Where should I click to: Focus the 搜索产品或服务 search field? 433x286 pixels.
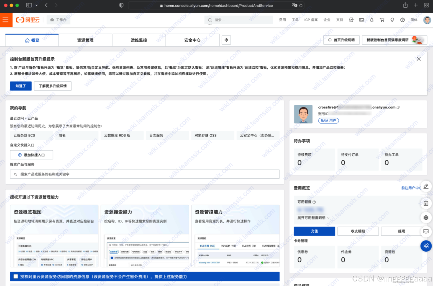point(145,174)
